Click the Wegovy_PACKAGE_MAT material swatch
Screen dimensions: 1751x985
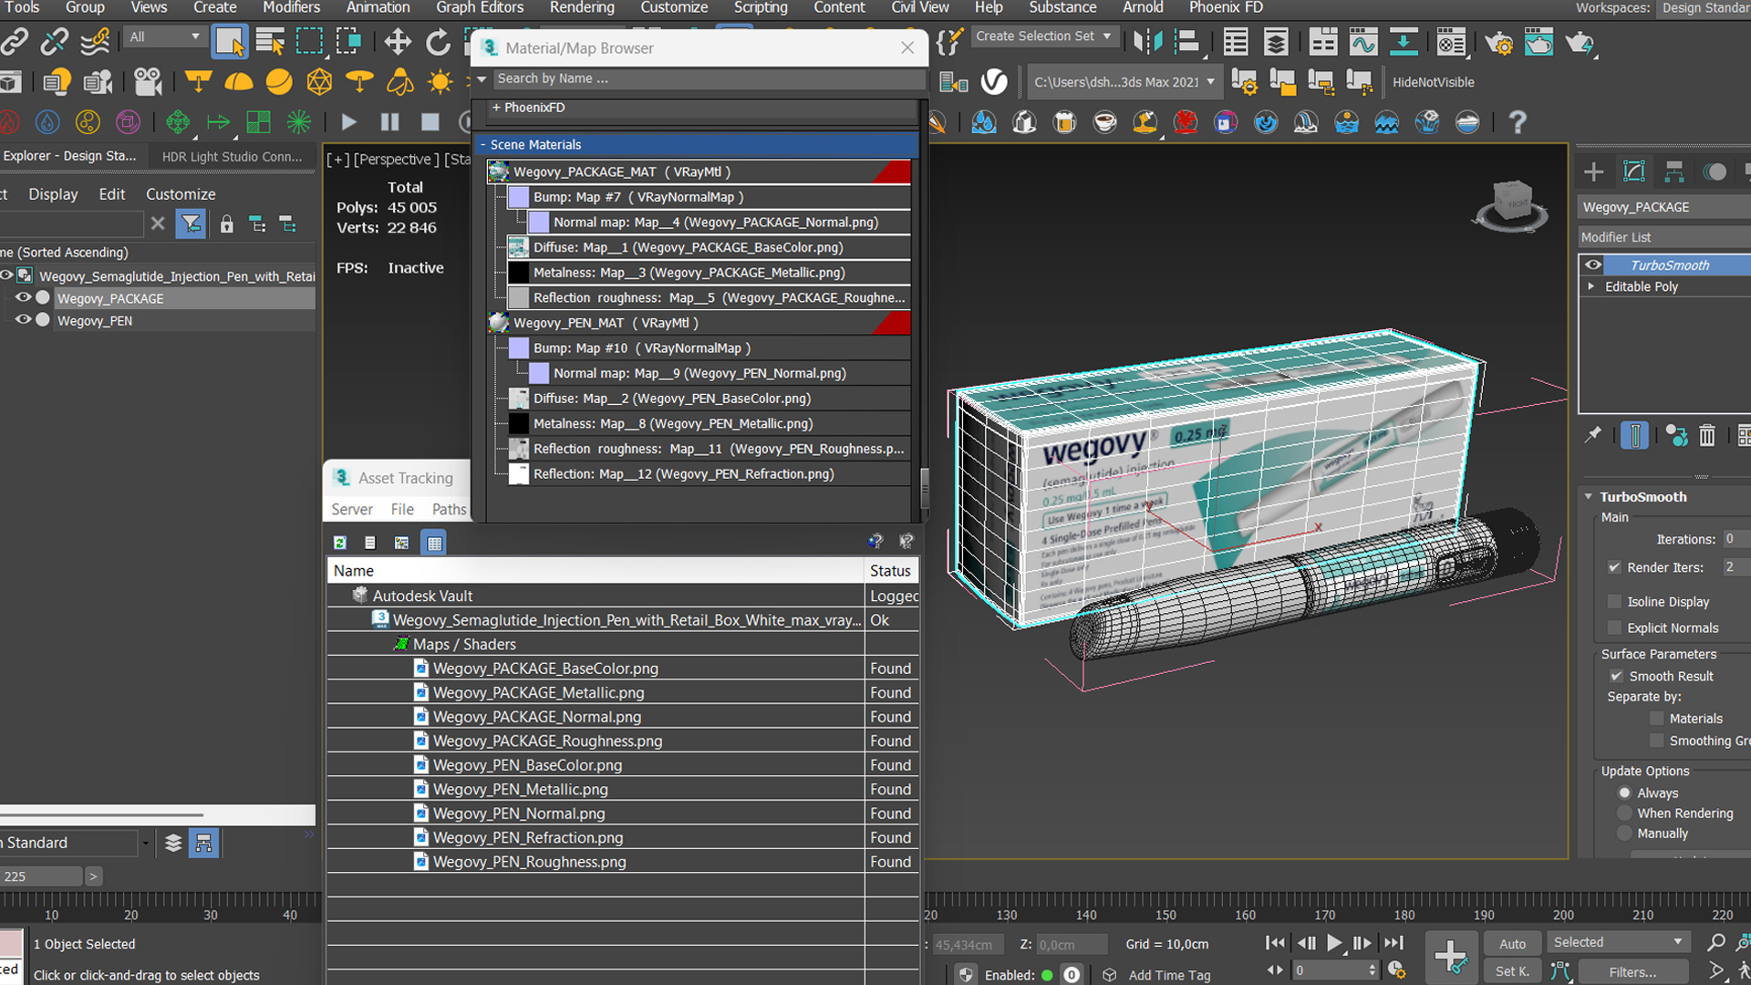click(498, 171)
